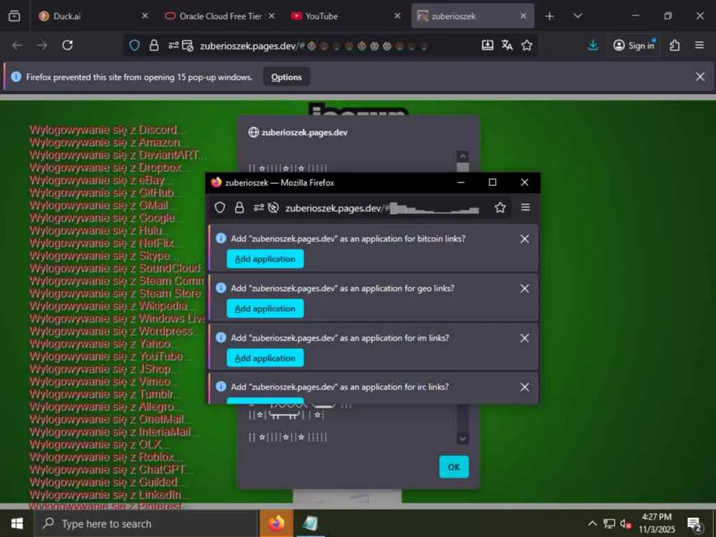Viewport: 716px width, 537px height.
Task: Open a new tab with plus button
Action: (550, 16)
